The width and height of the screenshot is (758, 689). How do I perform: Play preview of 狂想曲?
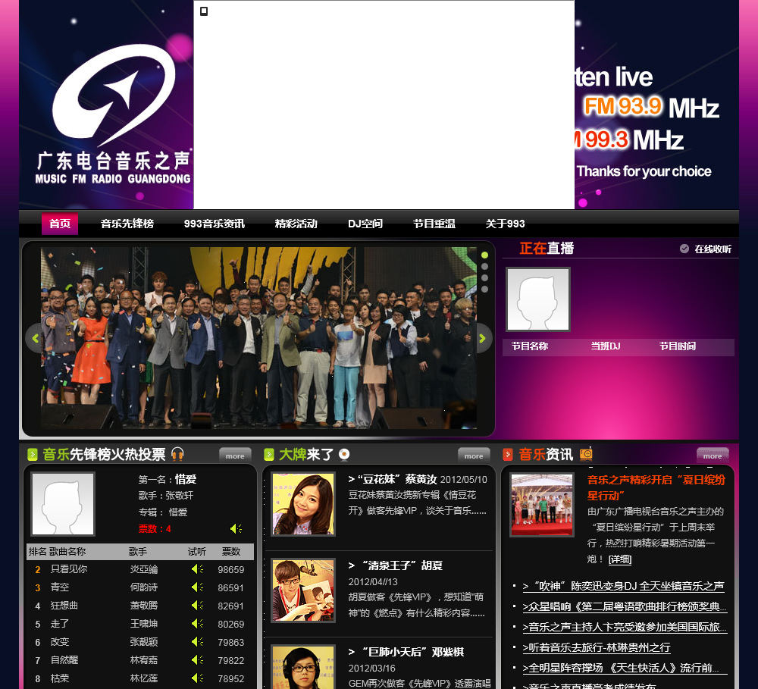[x=197, y=606]
